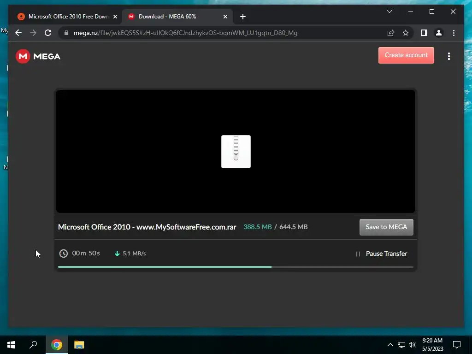View site information lock icon
Image resolution: width=472 pixels, height=354 pixels.
point(66,33)
